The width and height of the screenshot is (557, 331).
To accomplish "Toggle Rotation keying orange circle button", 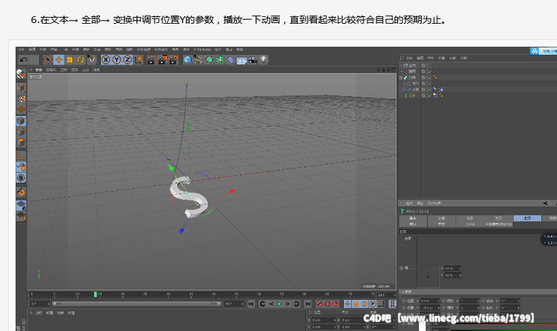I will (x=364, y=304).
